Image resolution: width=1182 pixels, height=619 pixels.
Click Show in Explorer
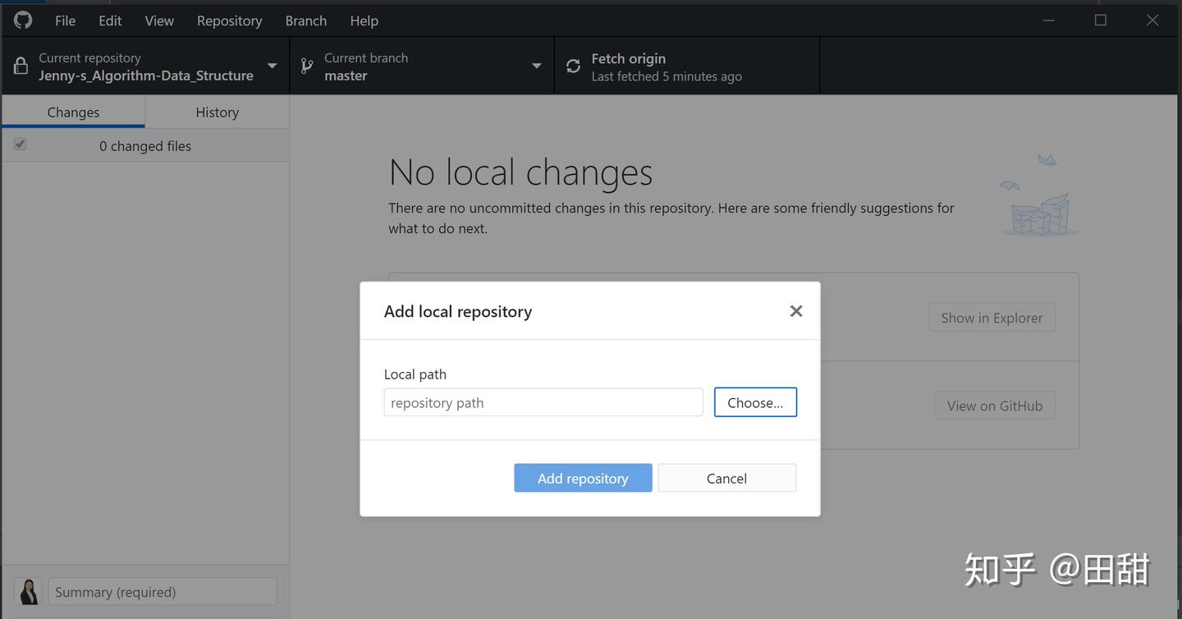pyautogui.click(x=991, y=317)
